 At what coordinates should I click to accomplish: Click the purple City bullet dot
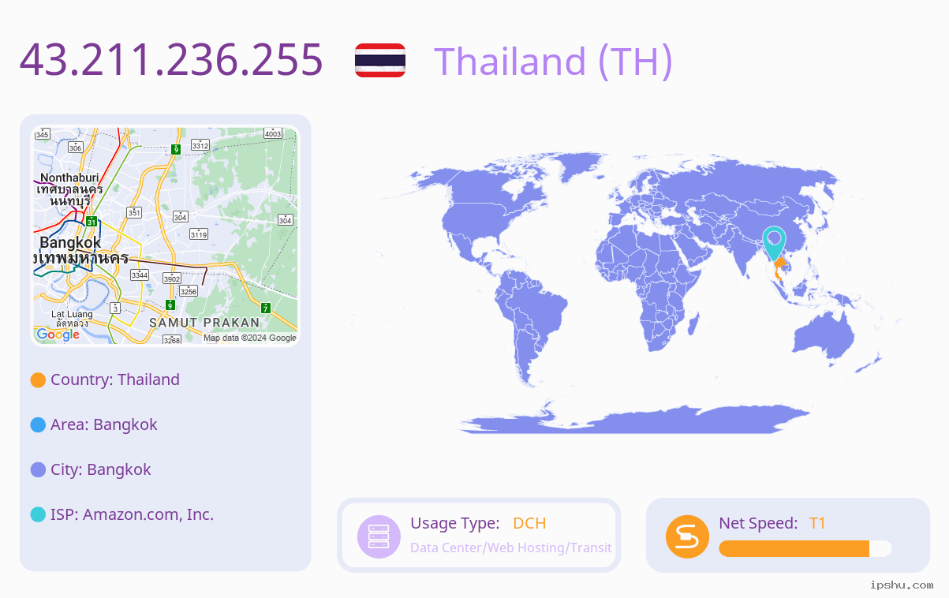(x=38, y=470)
